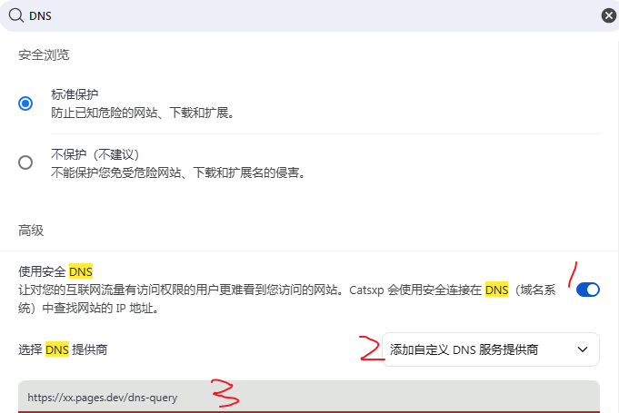Toggle off the 使用安全 DNS switch
The image size is (619, 413).
(588, 290)
